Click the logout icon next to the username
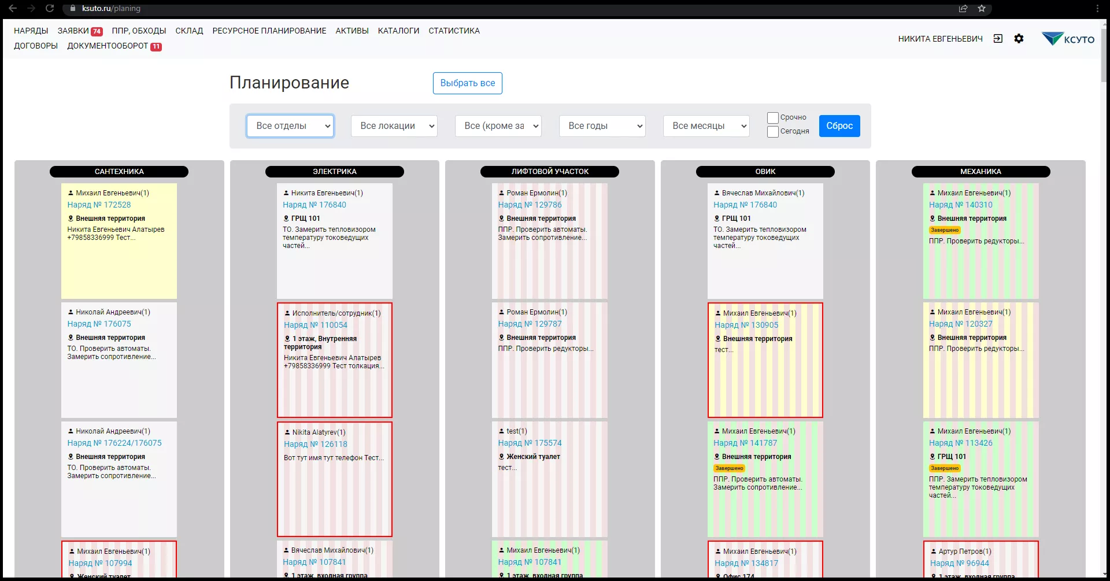This screenshot has height=581, width=1110. 998,39
